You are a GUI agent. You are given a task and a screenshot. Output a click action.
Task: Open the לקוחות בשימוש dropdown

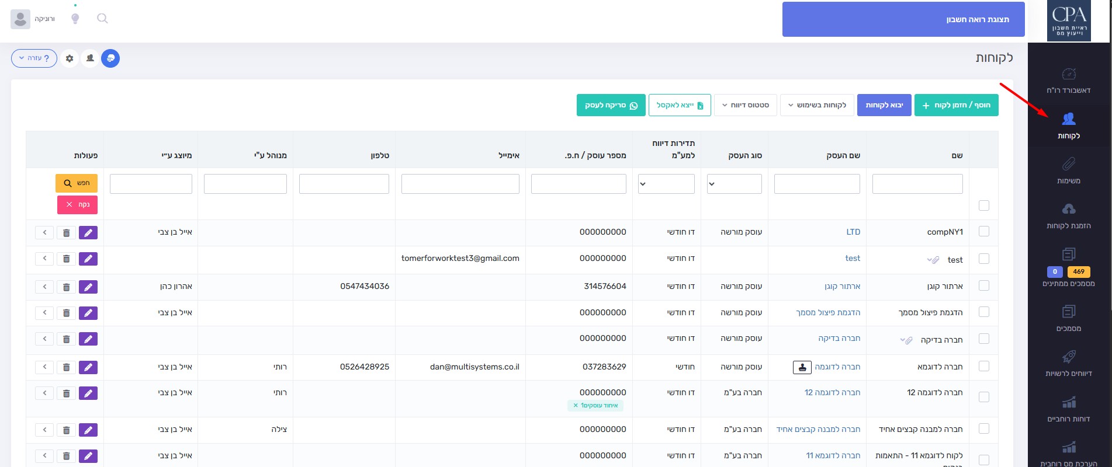click(x=817, y=105)
